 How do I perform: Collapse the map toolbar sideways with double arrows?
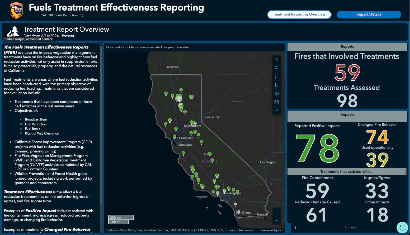click(276, 110)
